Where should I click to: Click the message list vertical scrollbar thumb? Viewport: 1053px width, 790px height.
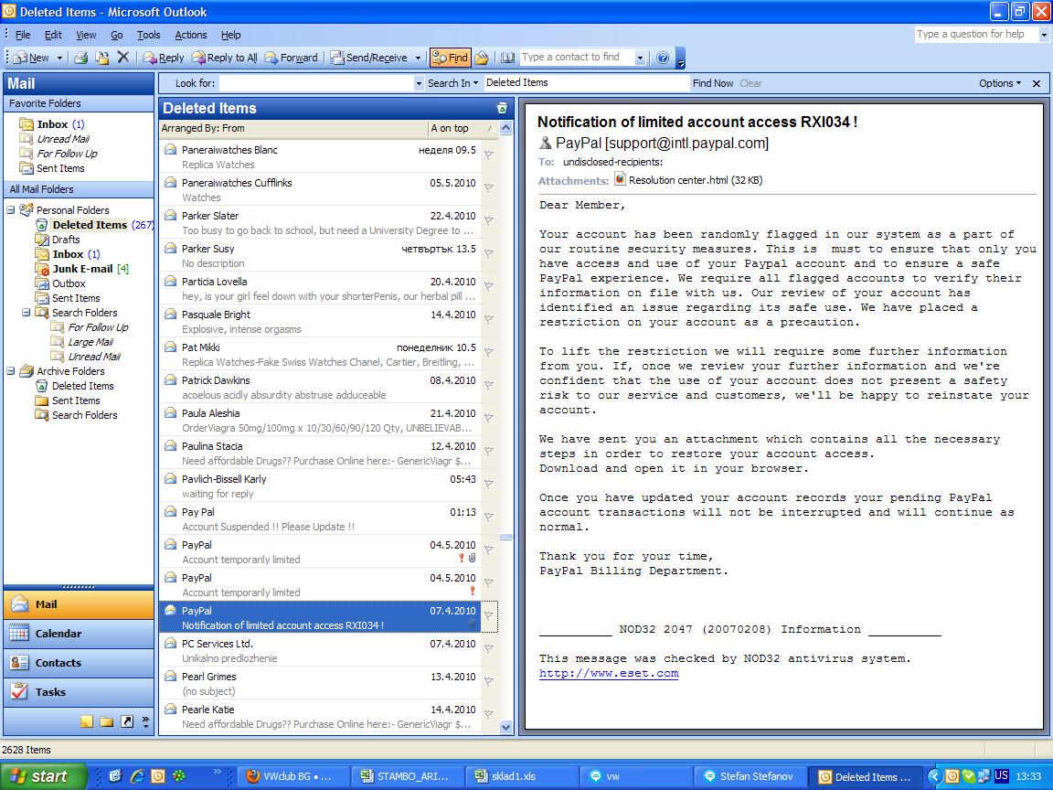tap(506, 538)
